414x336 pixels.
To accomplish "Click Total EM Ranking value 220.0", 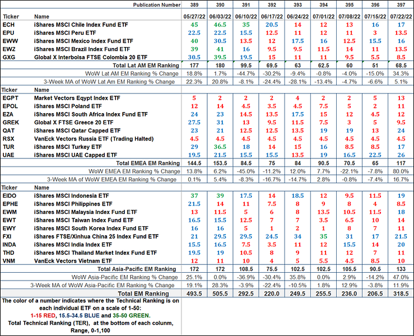I will click(272, 294).
